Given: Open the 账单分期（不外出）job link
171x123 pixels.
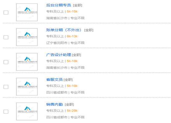Looking at the screenshot, I should tap(64, 30).
